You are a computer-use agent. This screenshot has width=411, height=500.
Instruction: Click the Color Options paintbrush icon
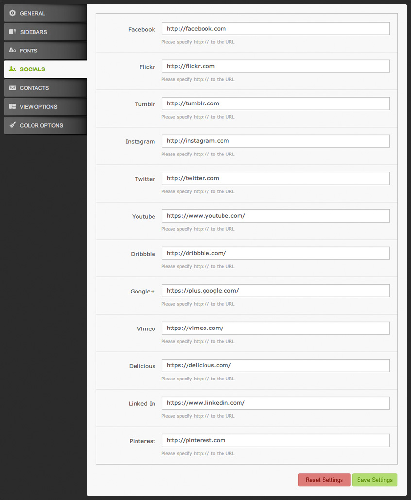pyautogui.click(x=13, y=125)
